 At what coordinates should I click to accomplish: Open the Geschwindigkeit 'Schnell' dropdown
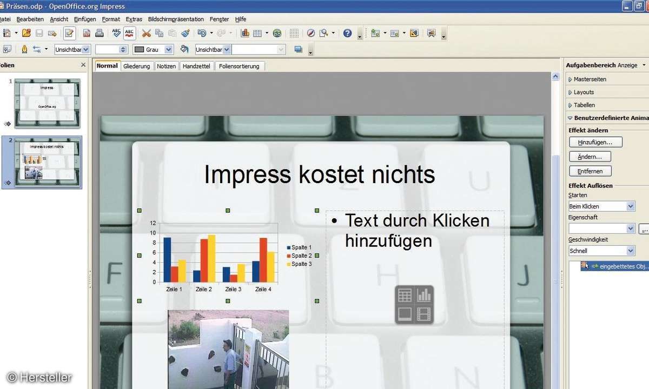coord(601,251)
